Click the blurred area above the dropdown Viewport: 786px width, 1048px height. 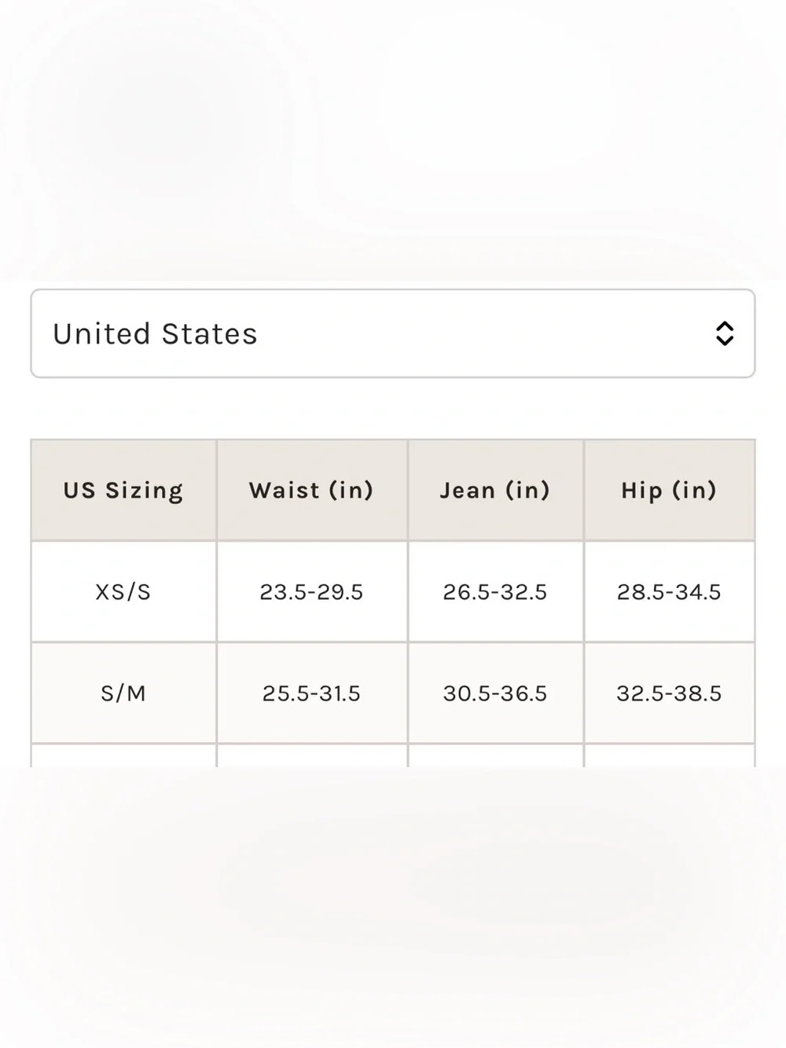pyautogui.click(x=393, y=140)
